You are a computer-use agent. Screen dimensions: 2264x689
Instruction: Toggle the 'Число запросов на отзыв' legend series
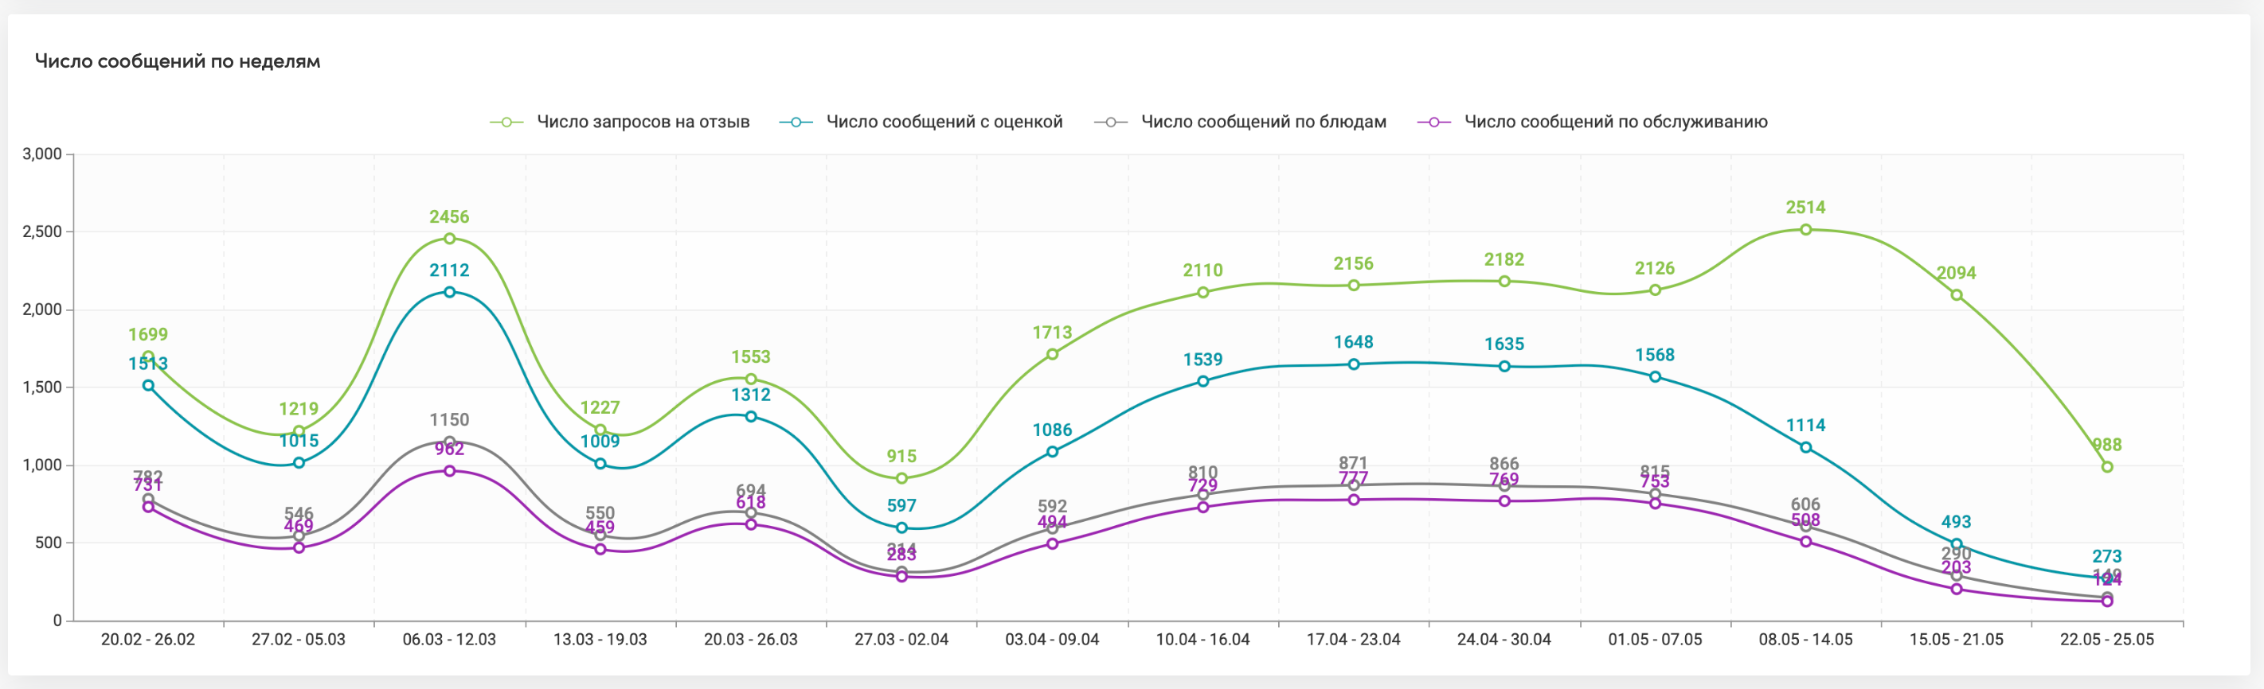(620, 122)
